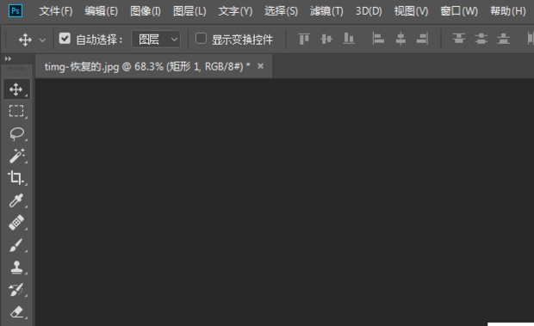Click the toolbox drag handle grip
Image resolution: width=534 pixels, height=326 pixels.
tap(16, 69)
